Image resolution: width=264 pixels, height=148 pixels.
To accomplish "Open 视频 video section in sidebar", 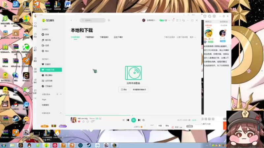I will (45, 45).
